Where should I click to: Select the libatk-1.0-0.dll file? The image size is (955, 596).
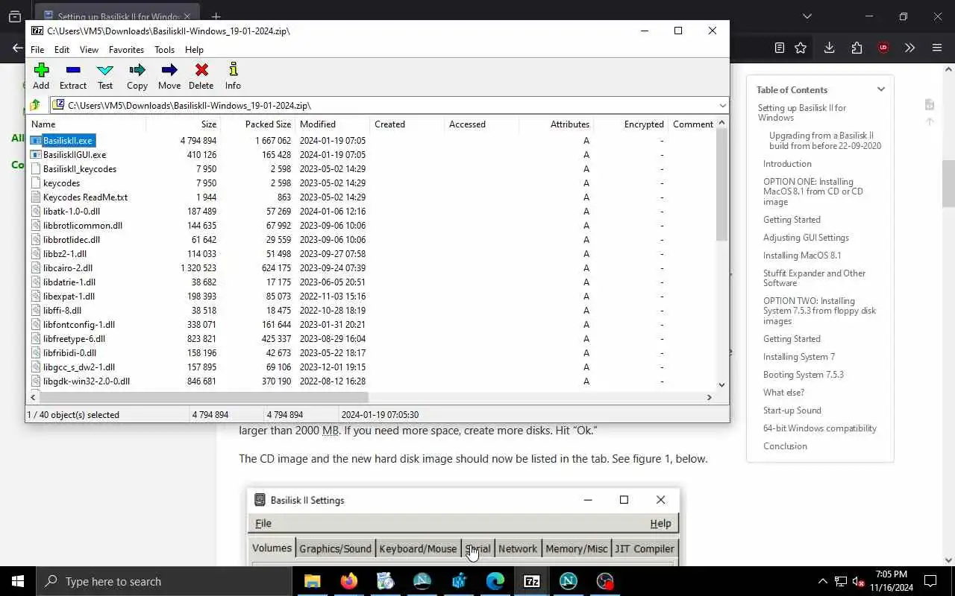point(72,212)
